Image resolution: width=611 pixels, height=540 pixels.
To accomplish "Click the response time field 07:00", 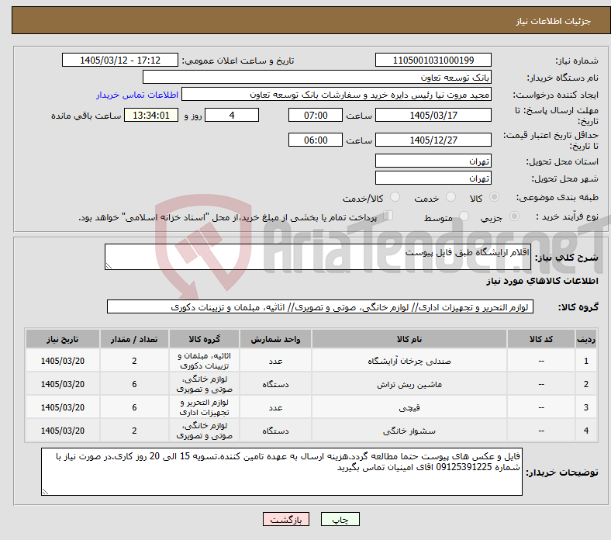I will (316, 115).
